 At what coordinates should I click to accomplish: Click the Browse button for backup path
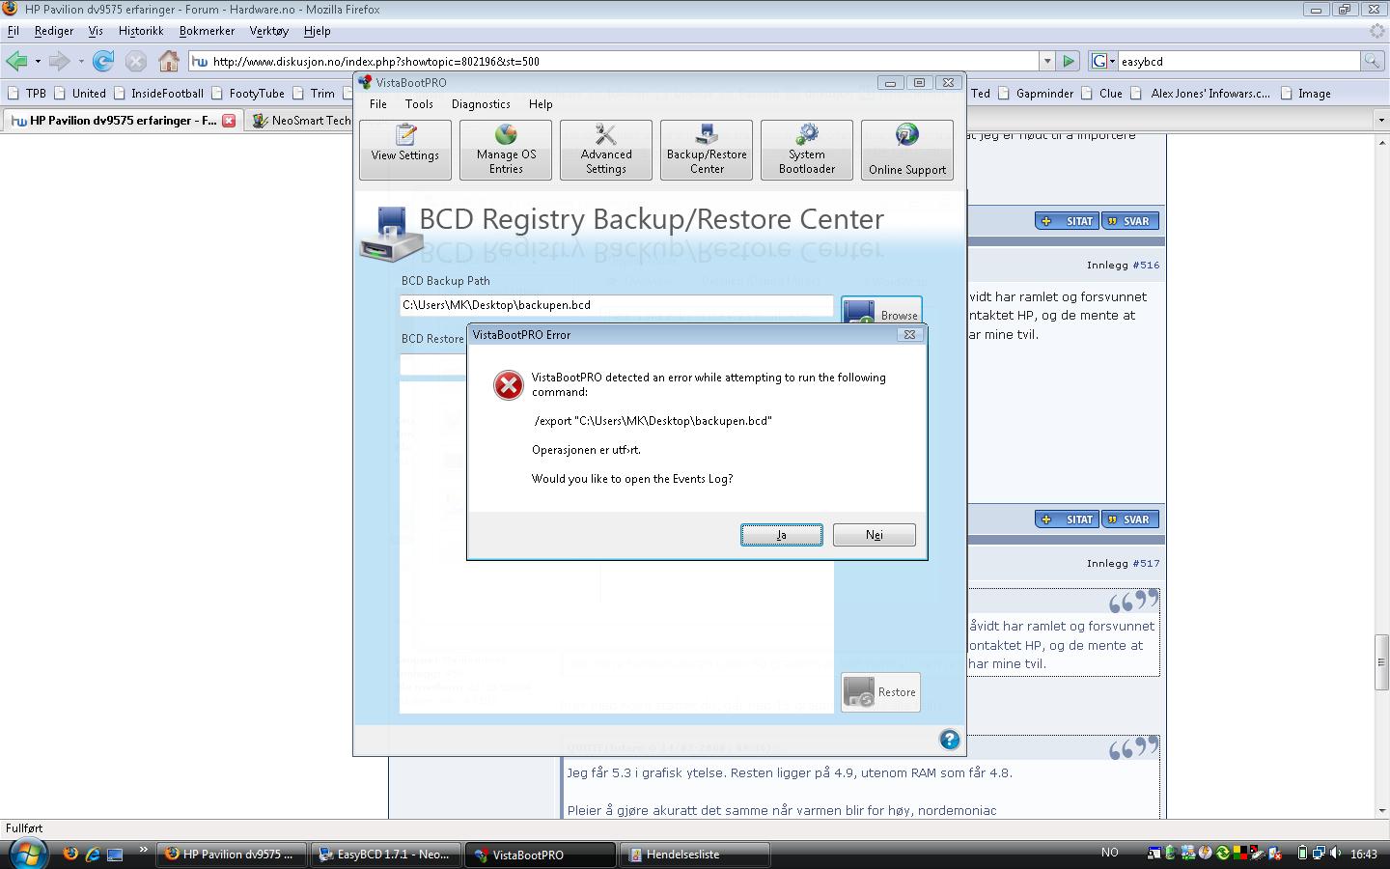coord(881,311)
